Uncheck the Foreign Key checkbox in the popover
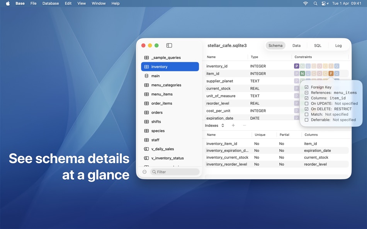 tap(306, 87)
